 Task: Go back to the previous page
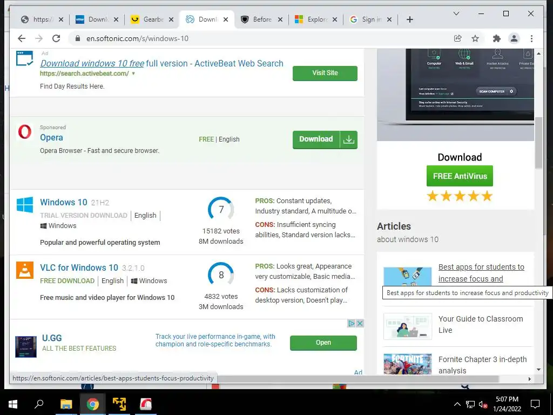coord(22,38)
